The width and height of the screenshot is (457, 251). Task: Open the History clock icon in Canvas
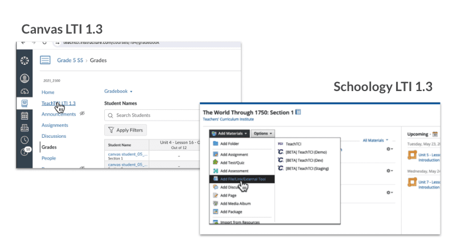coord(25,140)
